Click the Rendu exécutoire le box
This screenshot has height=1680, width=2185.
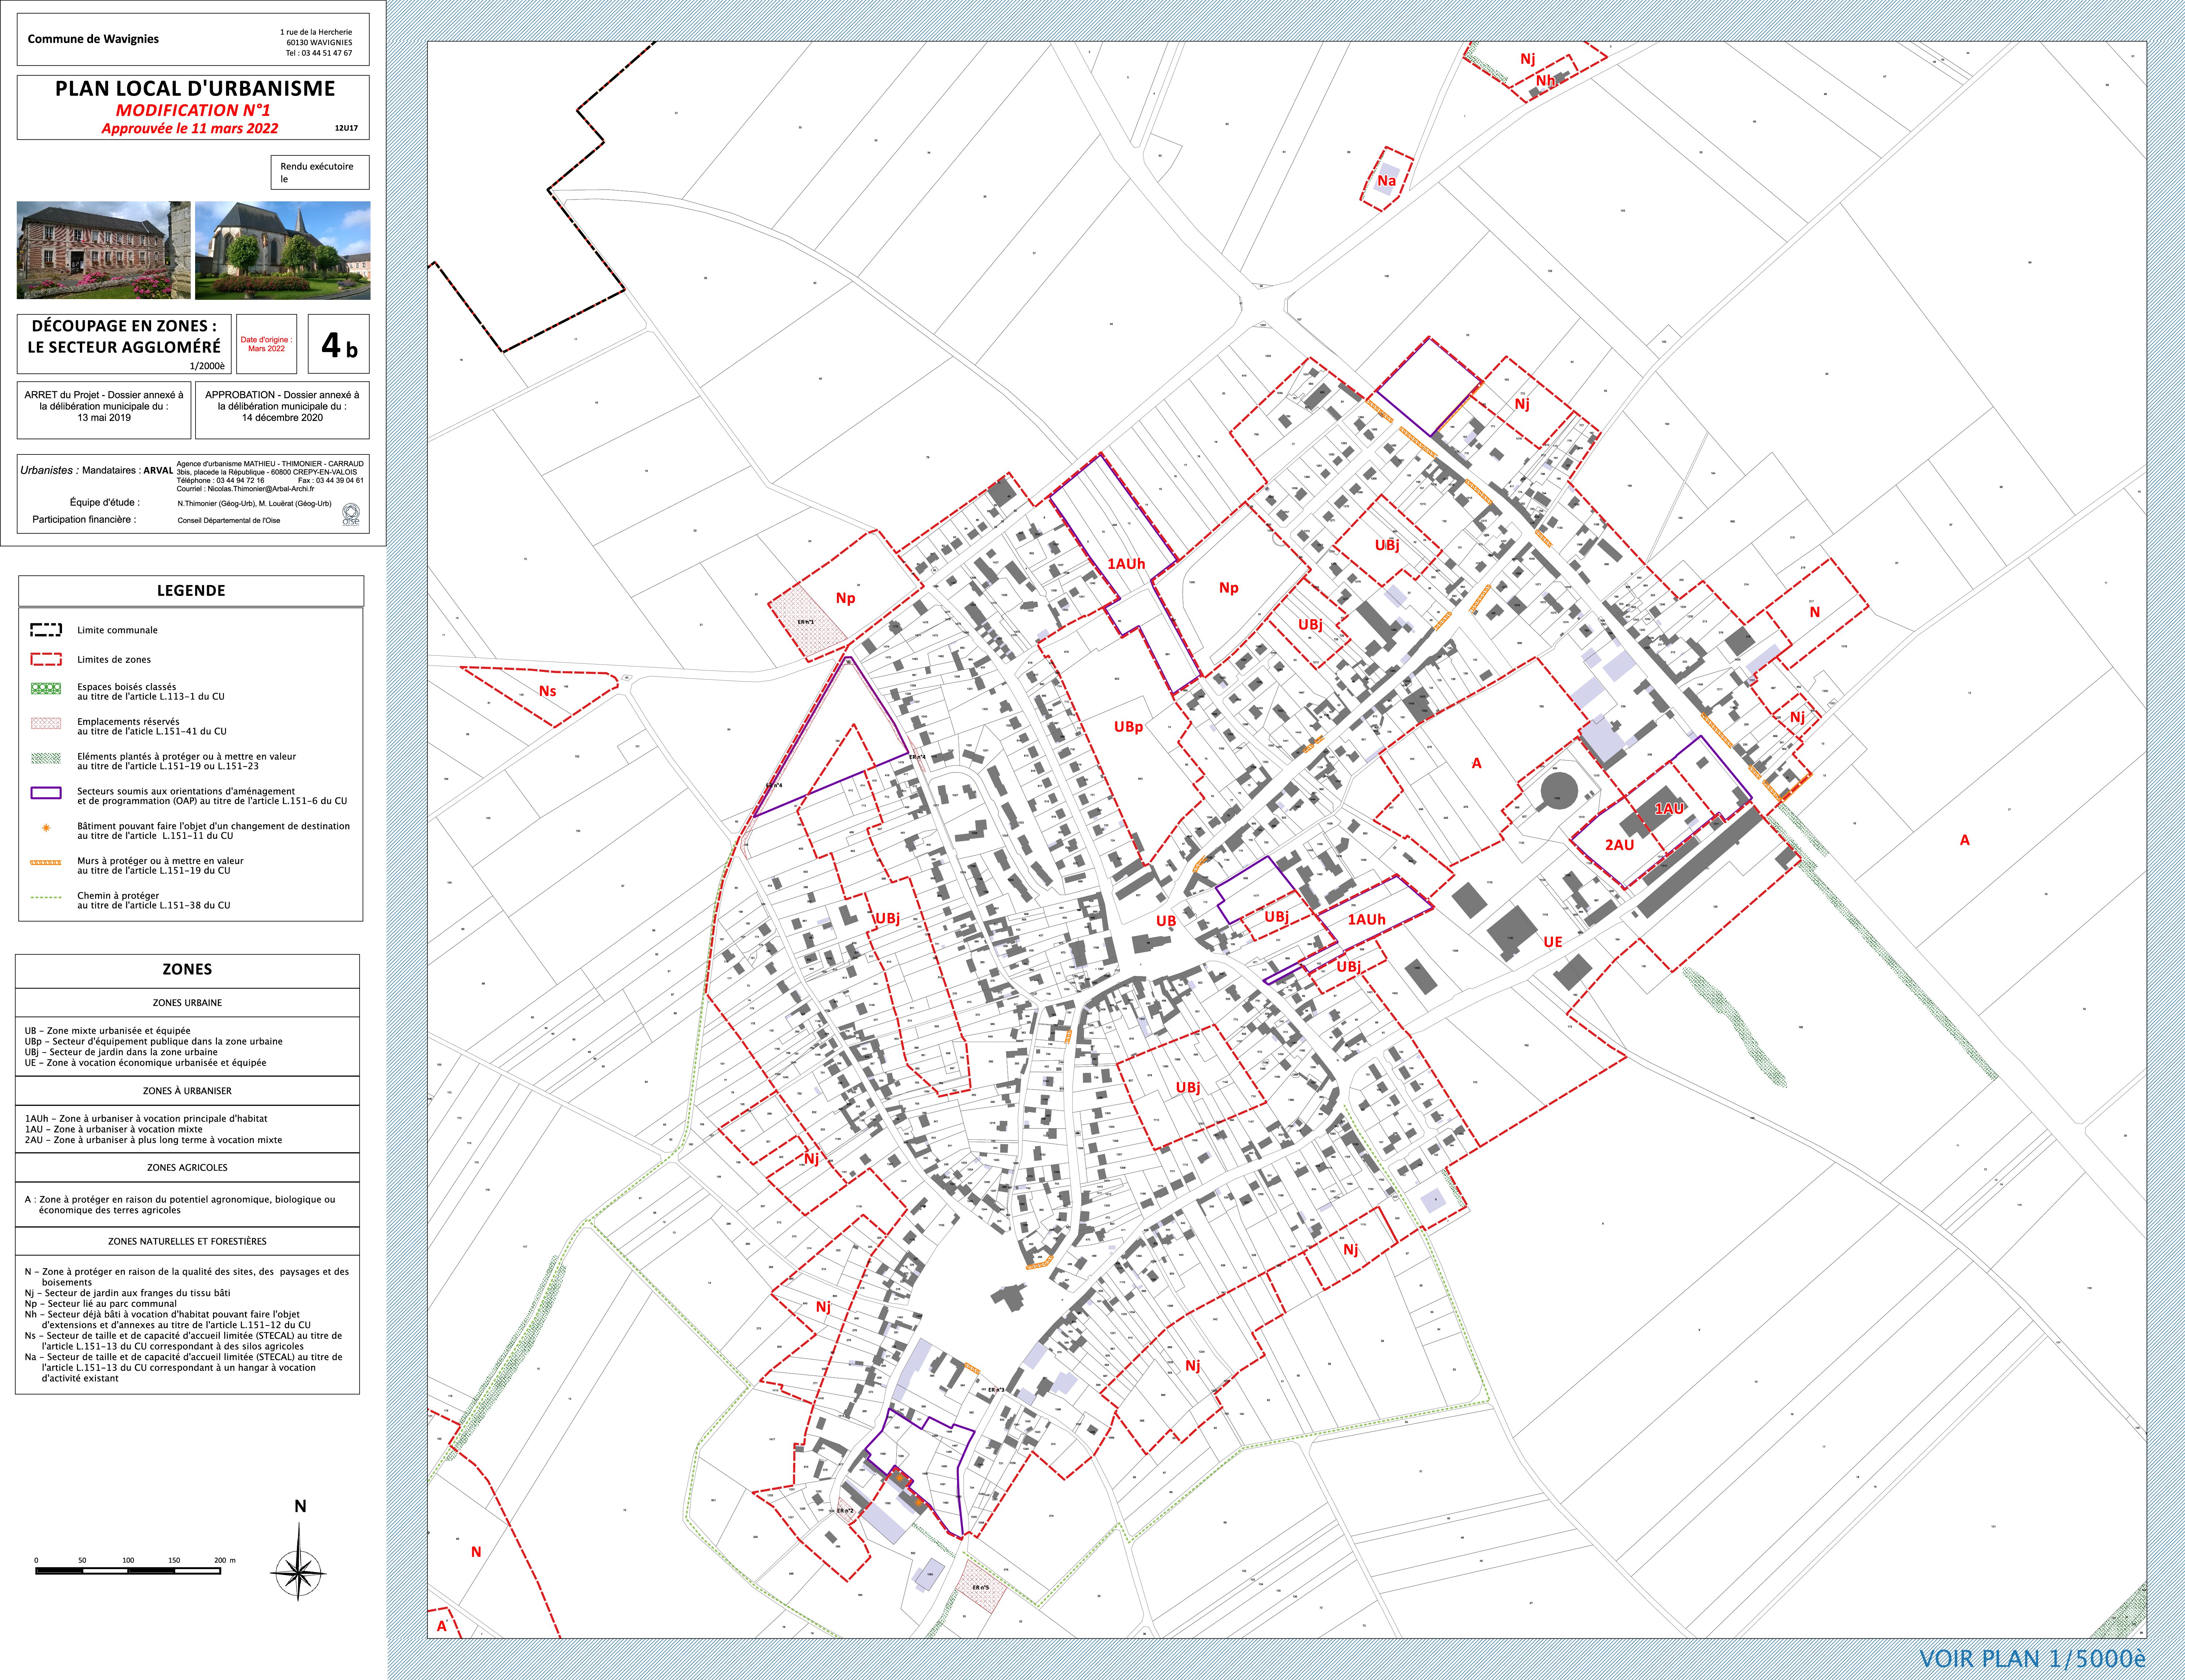(x=320, y=172)
